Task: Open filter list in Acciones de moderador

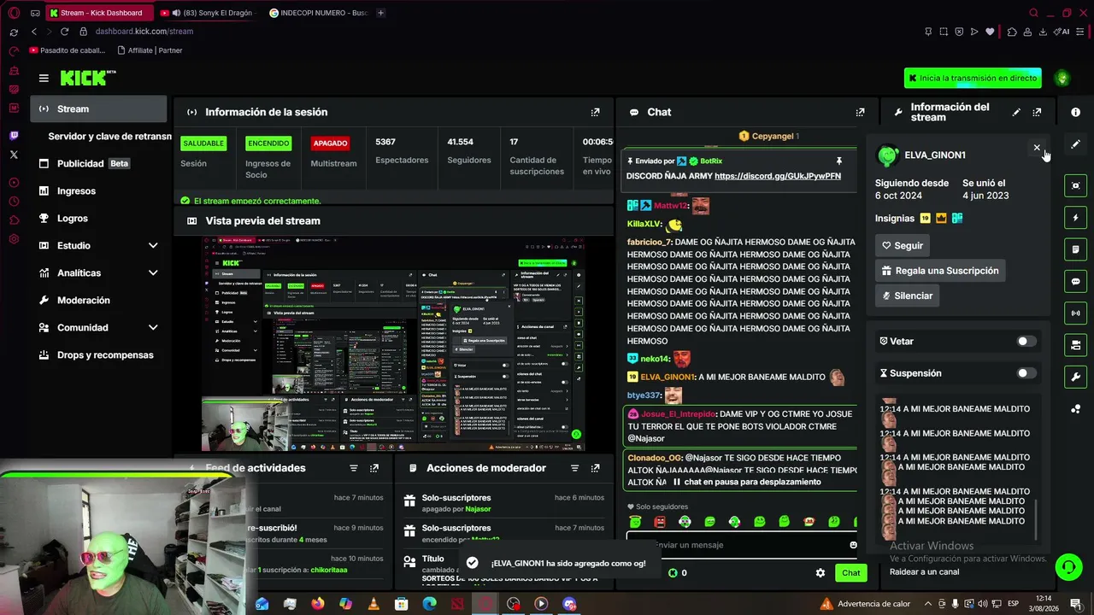Action: 574,468
